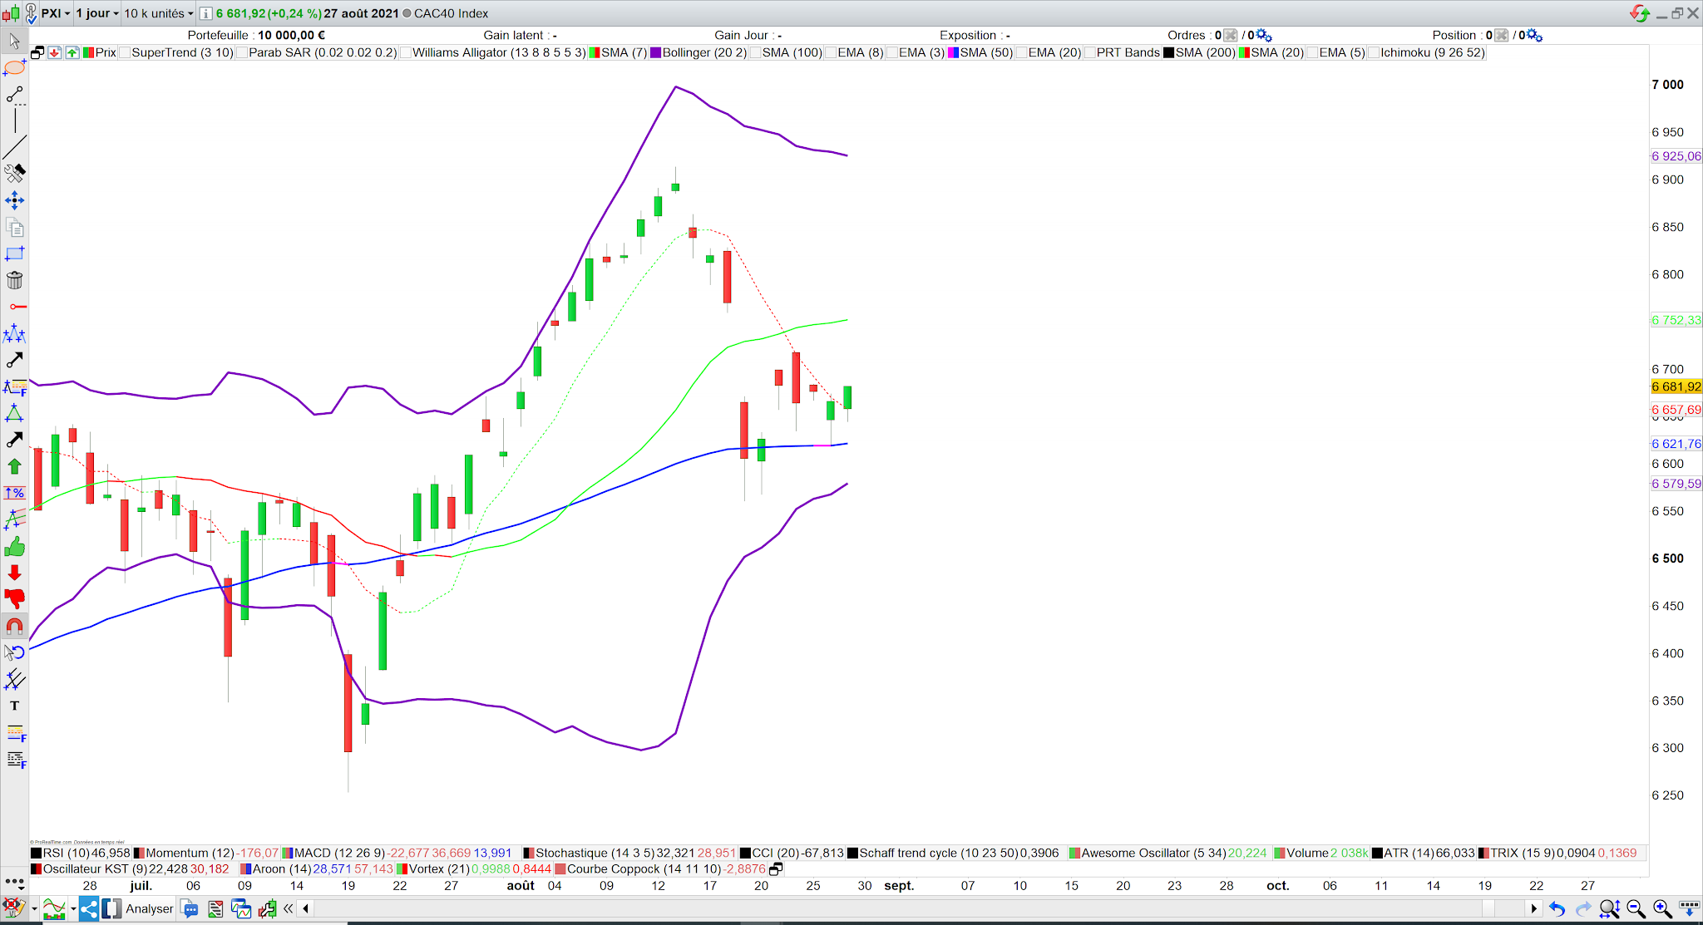Click the cancel orders X button
The image size is (1703, 925).
(x=1231, y=35)
